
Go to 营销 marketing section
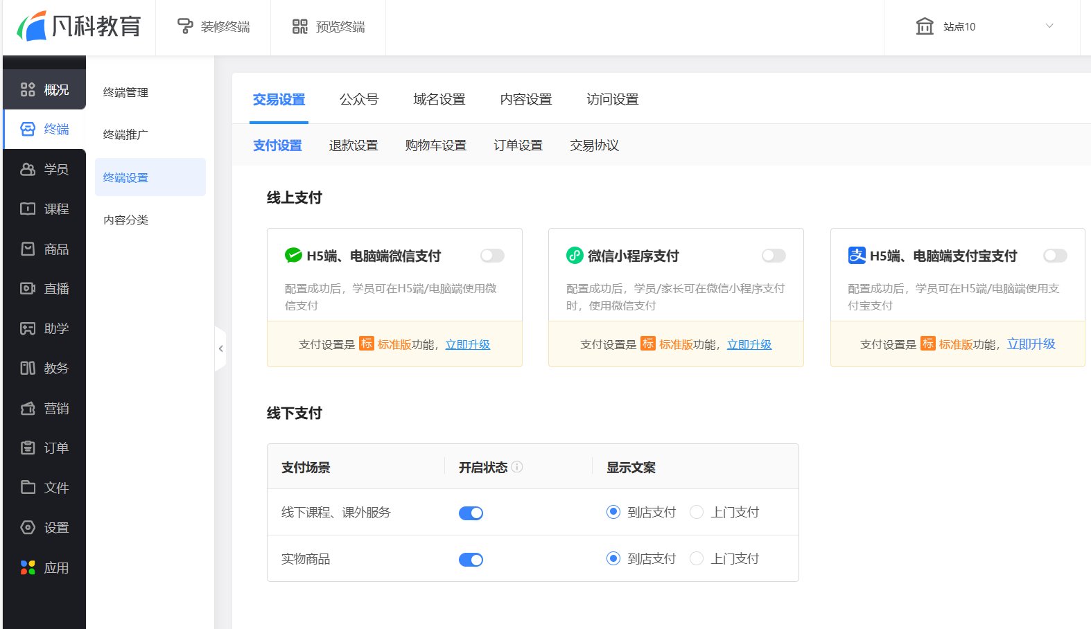click(x=44, y=409)
